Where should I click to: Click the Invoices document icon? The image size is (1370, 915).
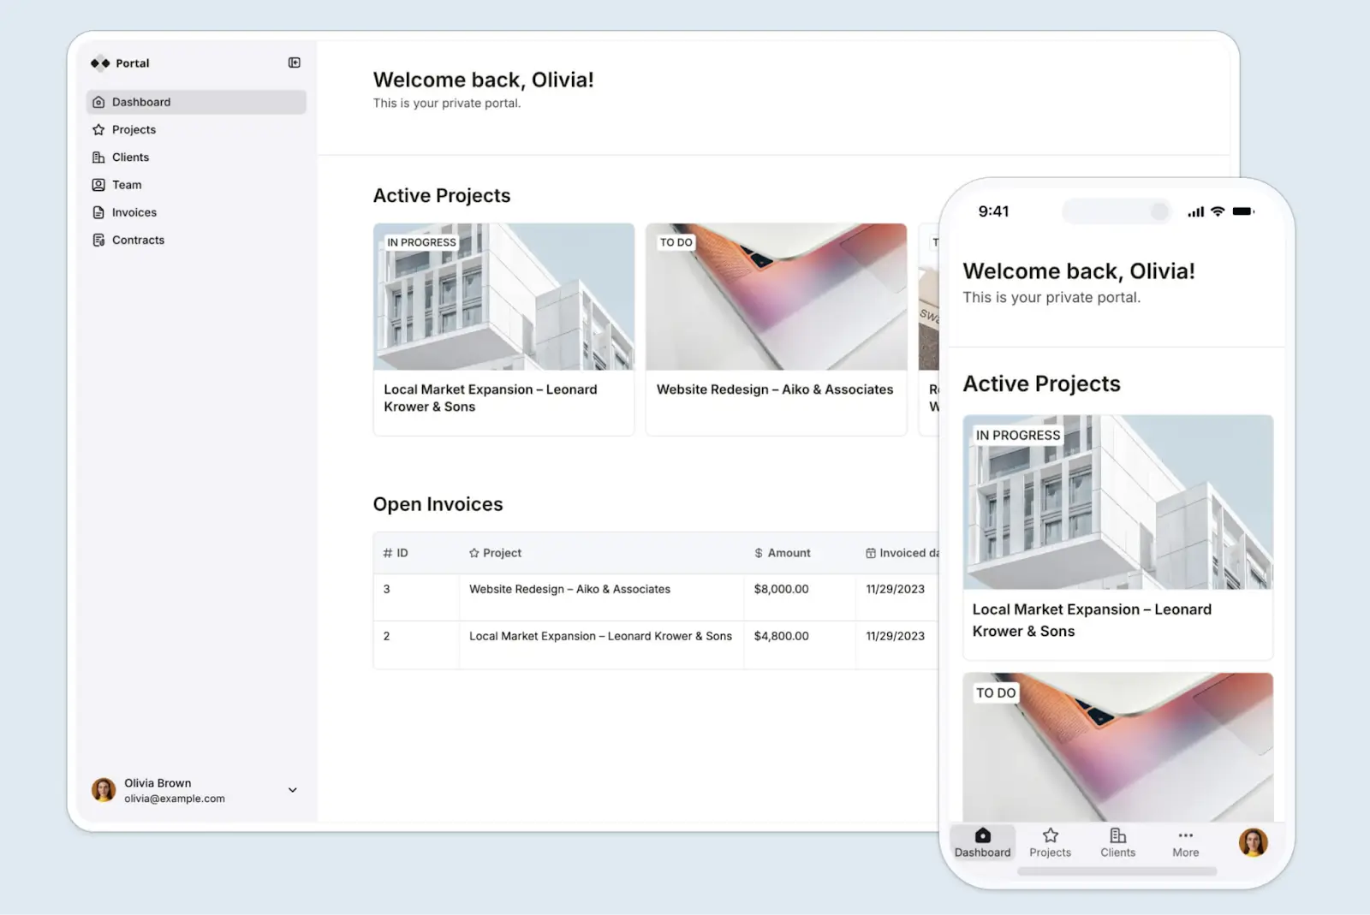tap(98, 212)
